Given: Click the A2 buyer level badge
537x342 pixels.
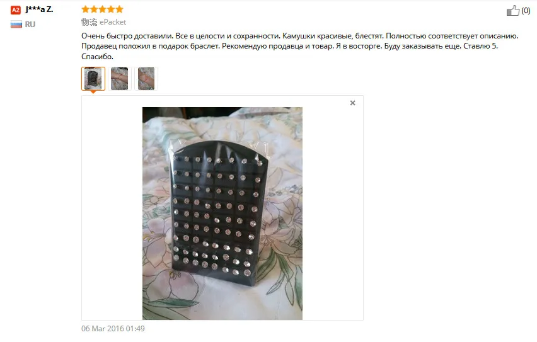Looking at the screenshot, I should (16, 10).
